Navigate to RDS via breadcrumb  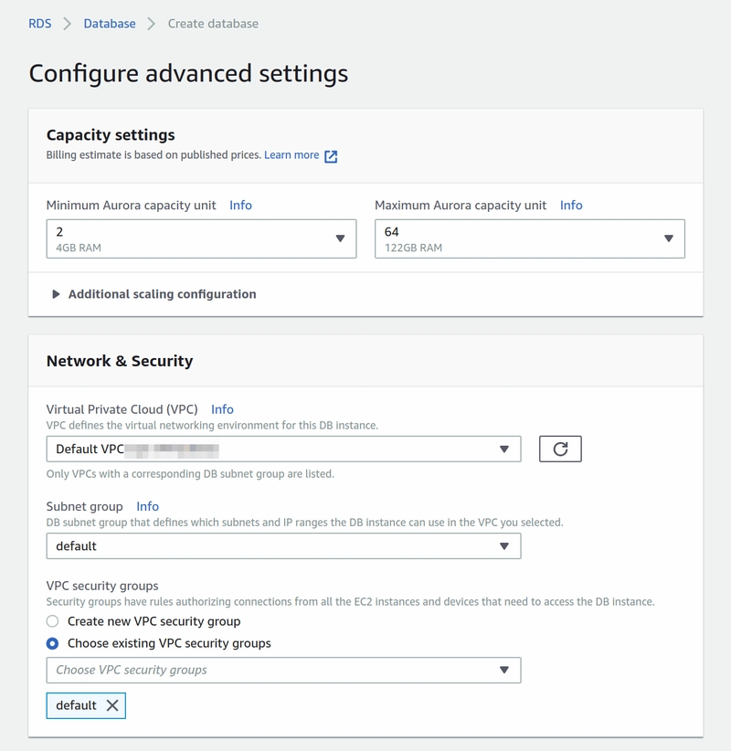coord(37,24)
